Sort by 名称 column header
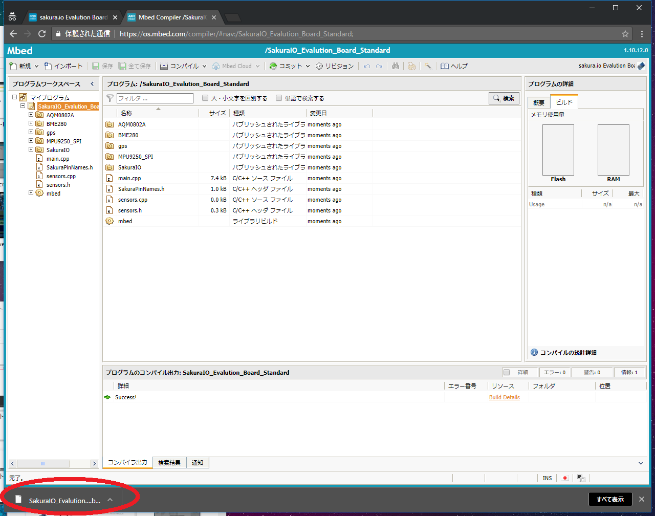655x516 pixels. click(x=158, y=113)
